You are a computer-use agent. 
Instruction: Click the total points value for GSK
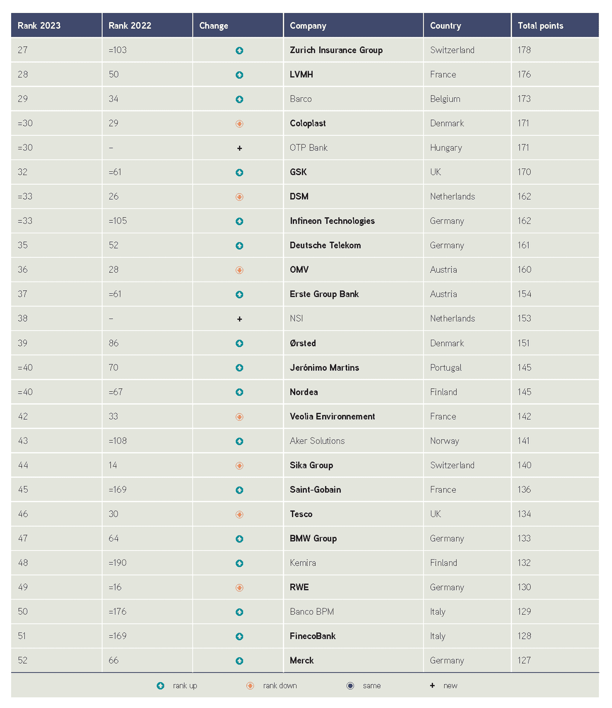[x=524, y=172]
